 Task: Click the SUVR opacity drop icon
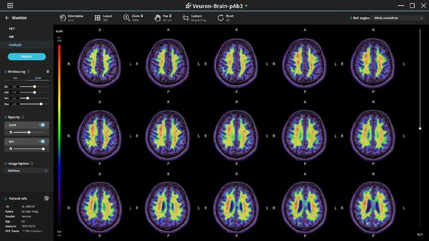tap(11, 132)
